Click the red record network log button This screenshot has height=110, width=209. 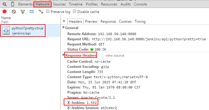(x=5, y=12)
